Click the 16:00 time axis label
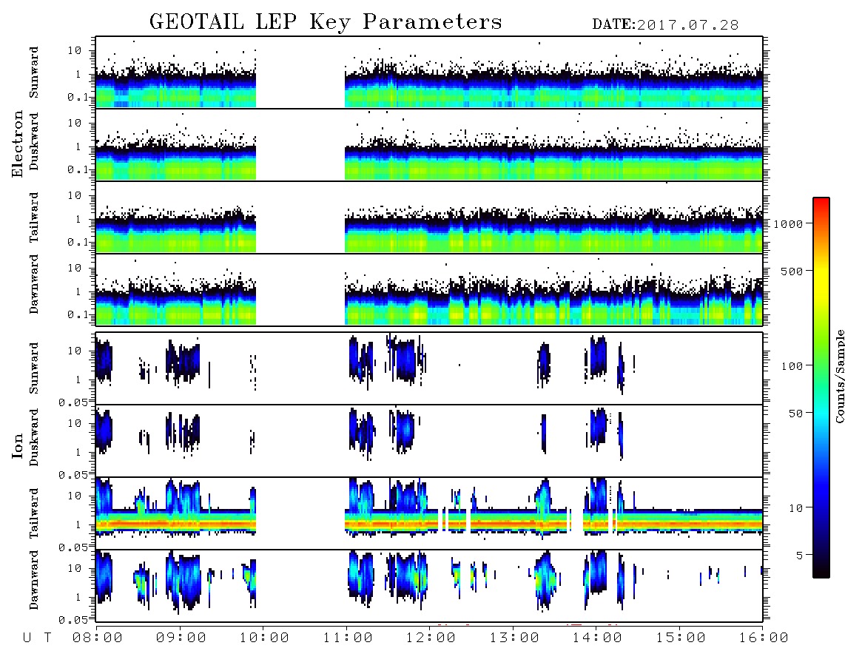 (764, 638)
